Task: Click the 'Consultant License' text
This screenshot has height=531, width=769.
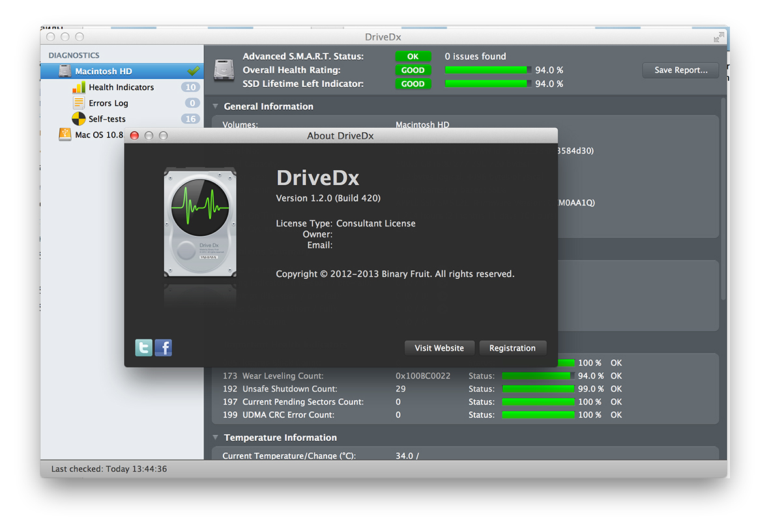Action: tap(375, 223)
